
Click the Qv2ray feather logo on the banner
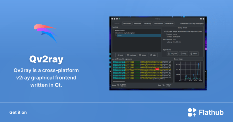(45, 33)
